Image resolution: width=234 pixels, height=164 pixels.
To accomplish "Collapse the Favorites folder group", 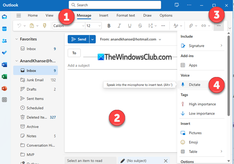I will (x=17, y=39).
